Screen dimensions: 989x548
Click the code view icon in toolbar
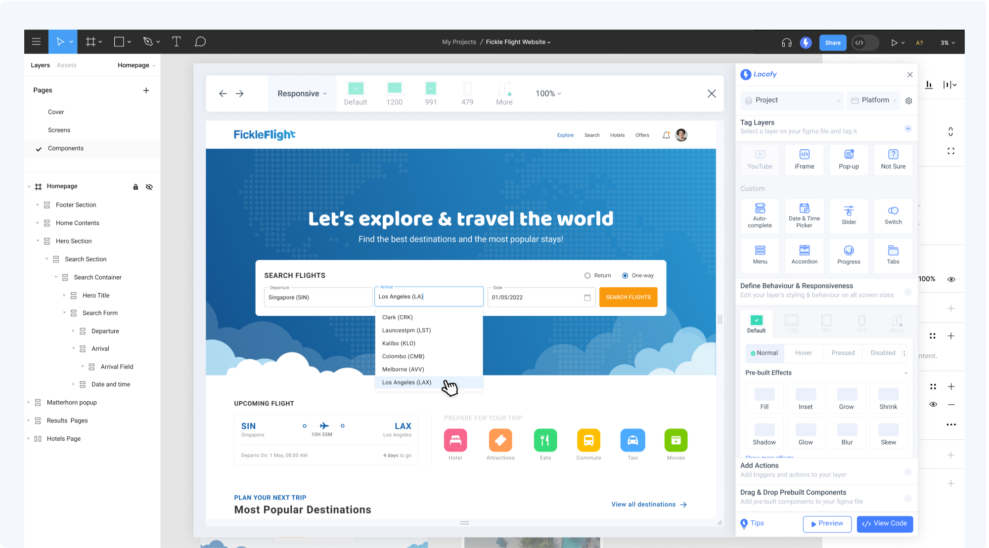(861, 42)
